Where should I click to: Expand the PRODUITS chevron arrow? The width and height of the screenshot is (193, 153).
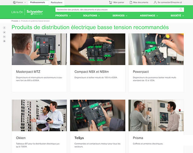click(x=70, y=16)
